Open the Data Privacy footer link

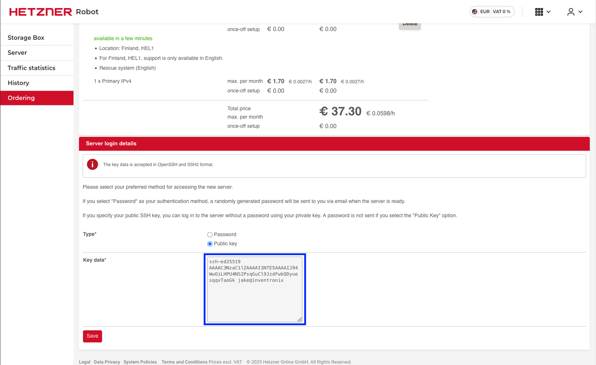(107, 362)
